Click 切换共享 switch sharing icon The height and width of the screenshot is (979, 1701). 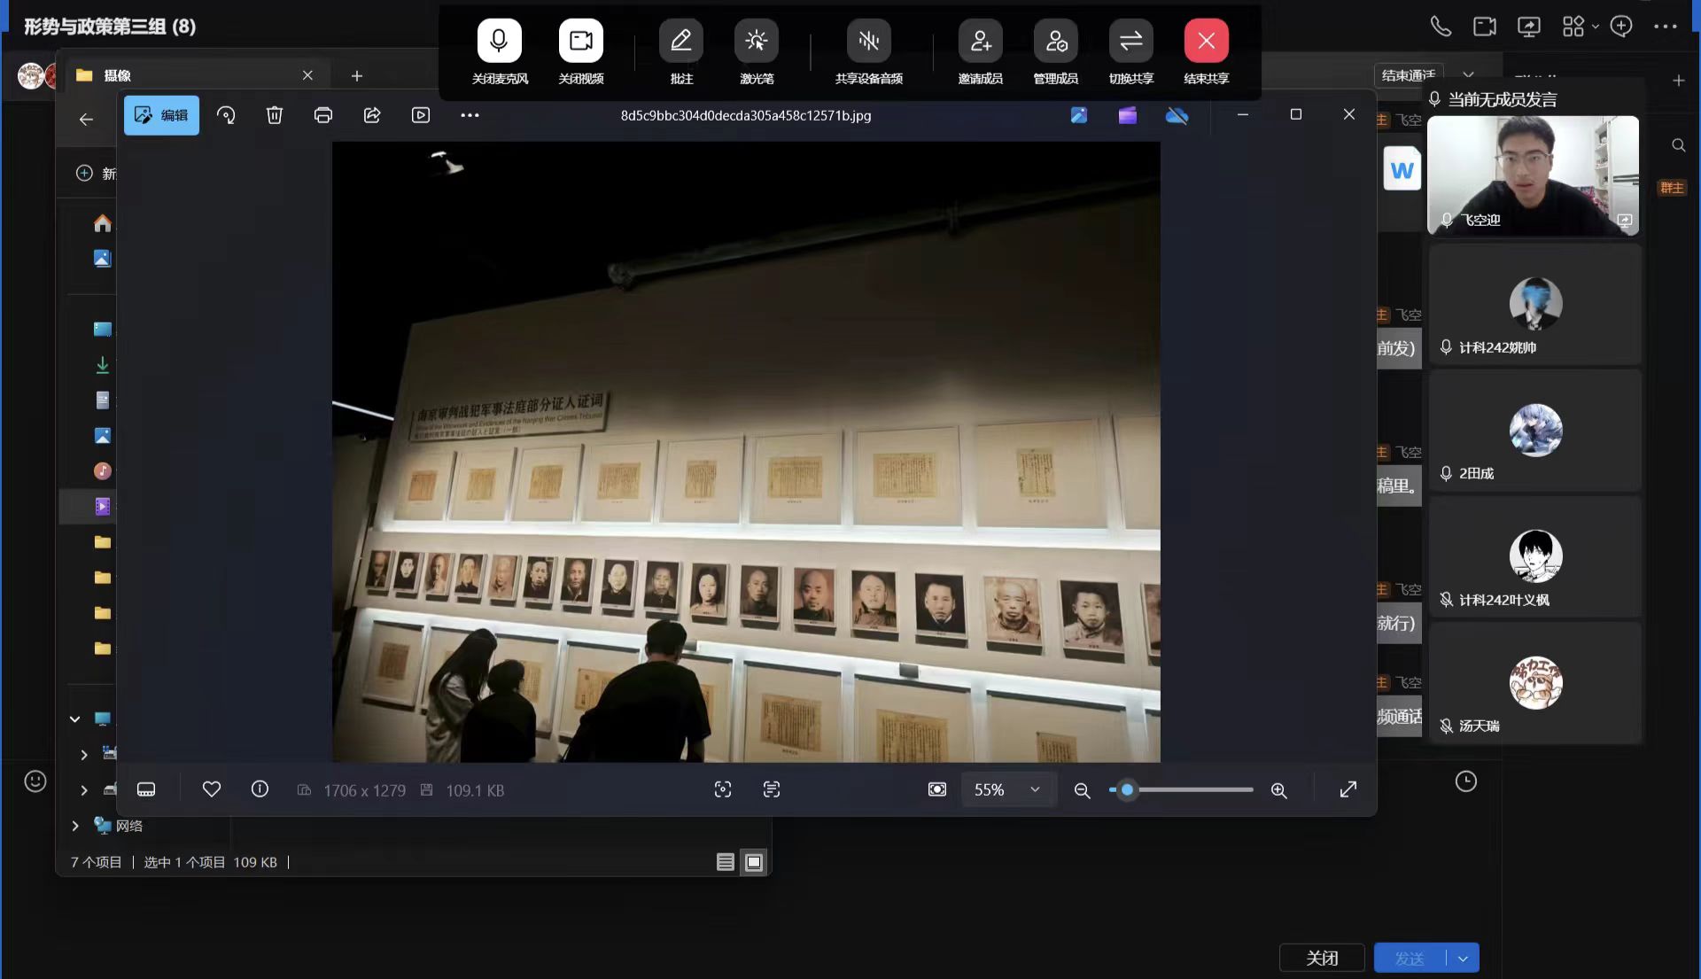1130,42
